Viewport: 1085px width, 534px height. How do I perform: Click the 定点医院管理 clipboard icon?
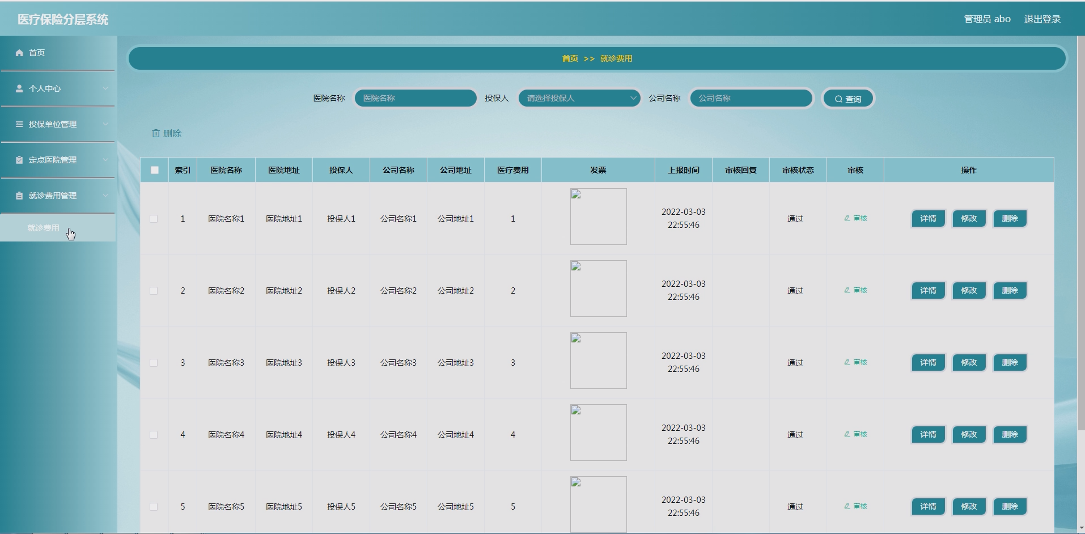tap(19, 160)
